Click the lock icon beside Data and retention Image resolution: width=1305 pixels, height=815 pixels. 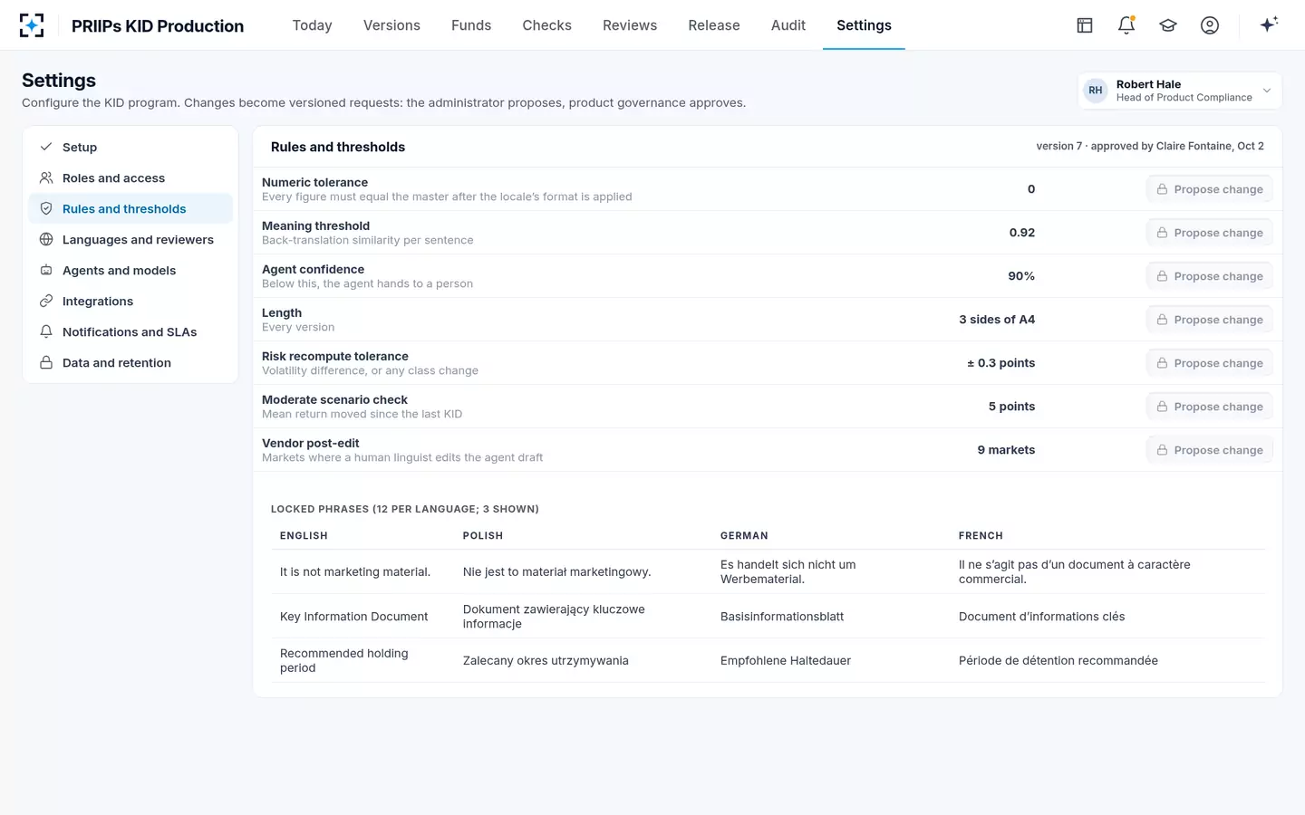[x=46, y=362]
